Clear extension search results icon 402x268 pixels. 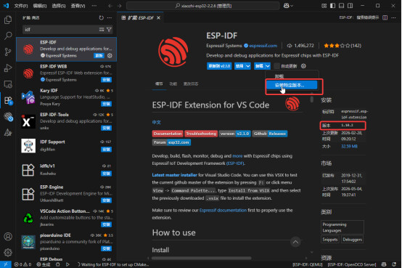tap(102, 30)
